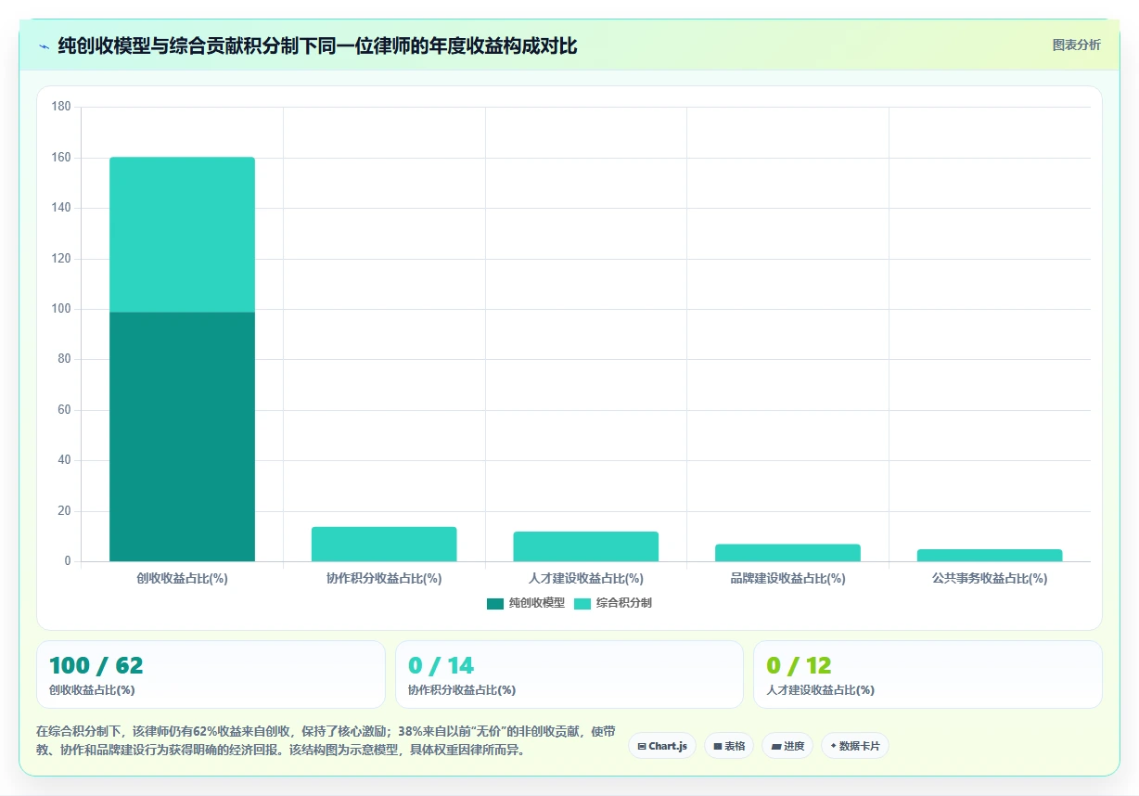Toggle 综合积分制 legend color box
1139x796 pixels.
(582, 603)
